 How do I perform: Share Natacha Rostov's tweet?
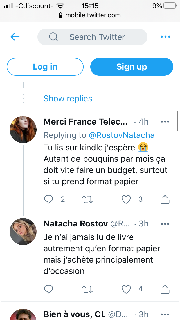[165, 289]
